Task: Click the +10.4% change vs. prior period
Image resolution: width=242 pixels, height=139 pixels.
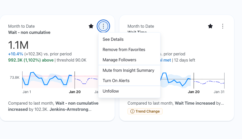Action: [x=16, y=54]
